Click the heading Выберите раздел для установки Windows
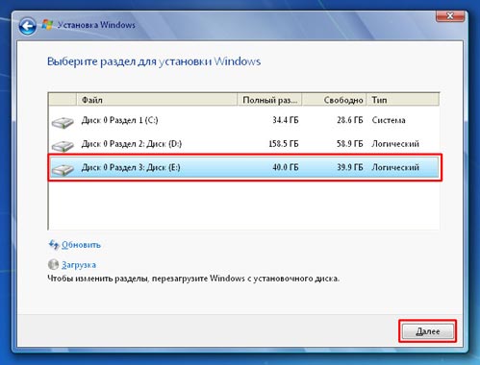 click(154, 61)
